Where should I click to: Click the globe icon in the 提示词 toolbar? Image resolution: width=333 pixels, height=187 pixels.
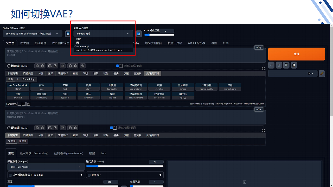(37, 66)
